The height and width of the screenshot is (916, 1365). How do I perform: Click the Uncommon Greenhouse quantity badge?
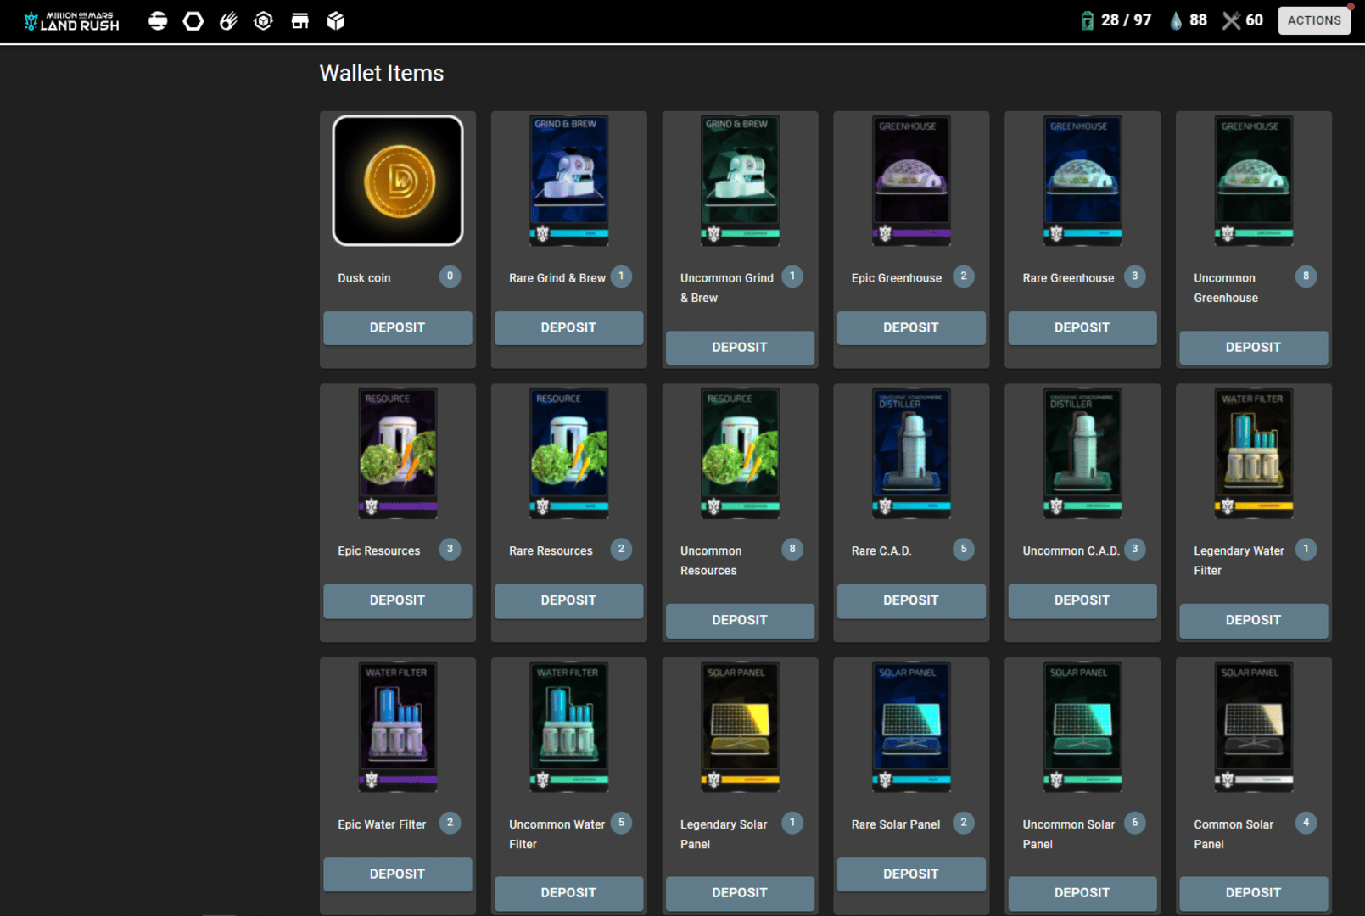pos(1306,276)
